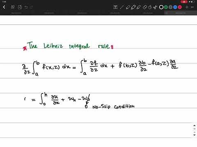Choose the green ink color
The image size is (197, 147).
[166, 7]
